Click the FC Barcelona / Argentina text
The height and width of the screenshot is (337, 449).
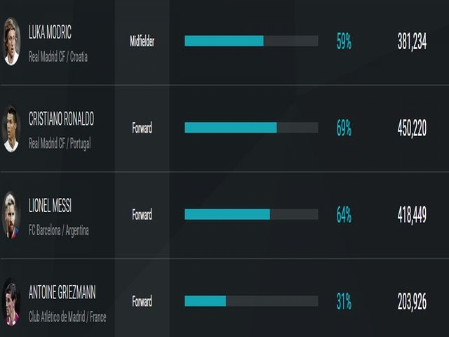[x=59, y=230]
